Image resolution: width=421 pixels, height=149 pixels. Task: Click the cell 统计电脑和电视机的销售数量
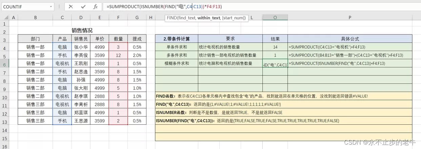230,64
